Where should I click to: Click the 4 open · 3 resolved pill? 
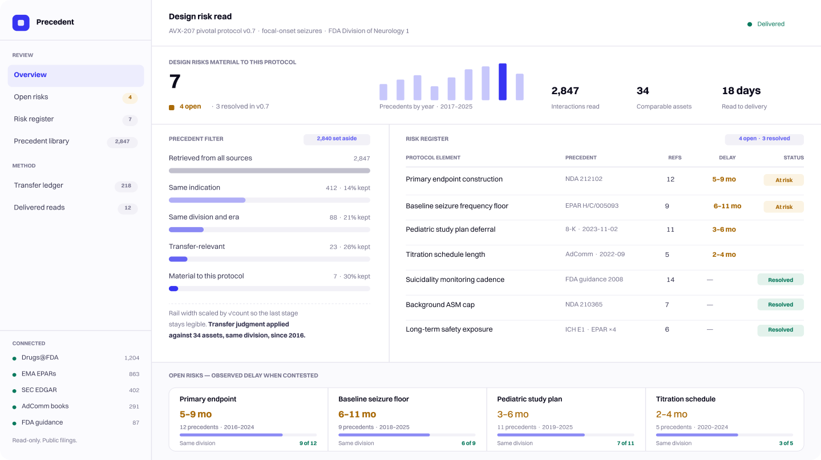pos(765,139)
